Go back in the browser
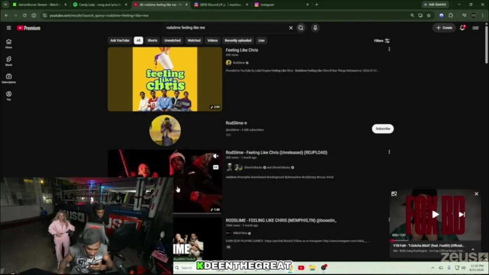 pos(6,15)
